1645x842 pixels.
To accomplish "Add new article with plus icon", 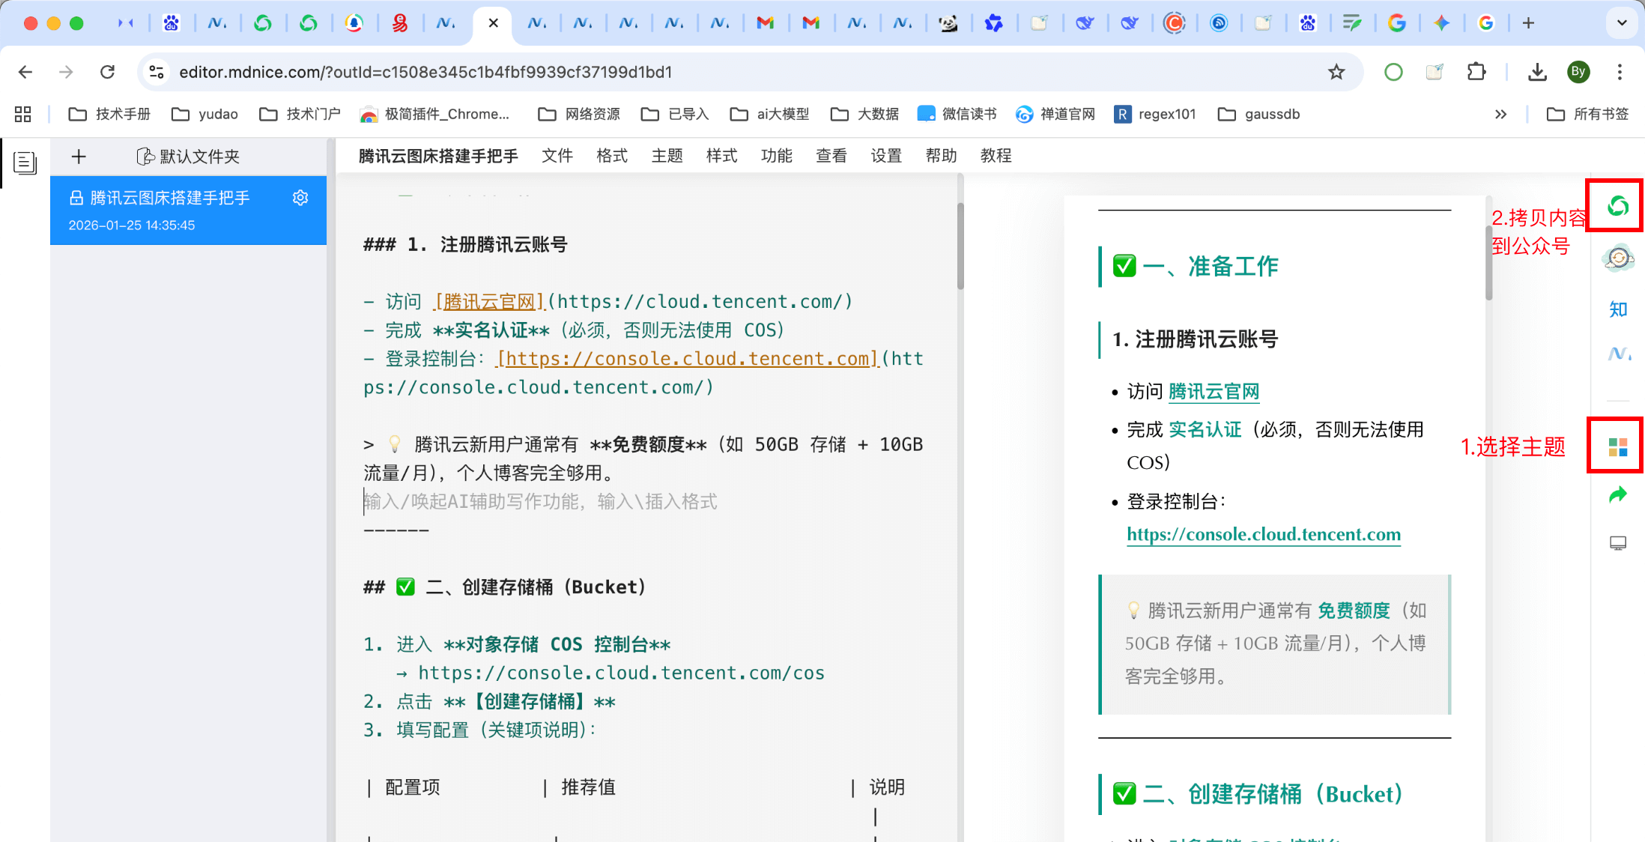I will [x=79, y=157].
